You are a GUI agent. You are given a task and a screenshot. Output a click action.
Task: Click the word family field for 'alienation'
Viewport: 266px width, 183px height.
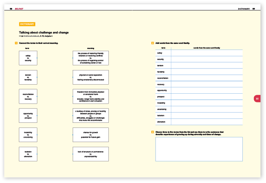[x=207, y=122]
